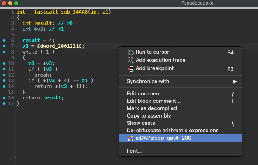Toggle breakpoint dot on line 13
Image resolution: width=258 pixels, height=165 pixels.
4,81
